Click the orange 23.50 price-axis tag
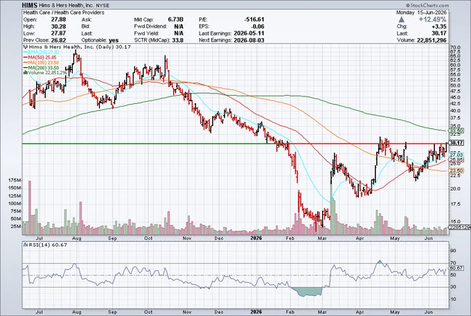Screen dimensions: 471x316 click(x=456, y=170)
